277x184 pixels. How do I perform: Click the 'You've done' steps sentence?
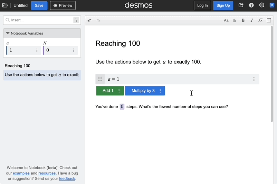(x=162, y=106)
